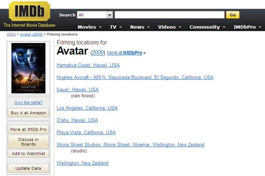Open Kaua'i, Hawaii, USA location

(78, 90)
